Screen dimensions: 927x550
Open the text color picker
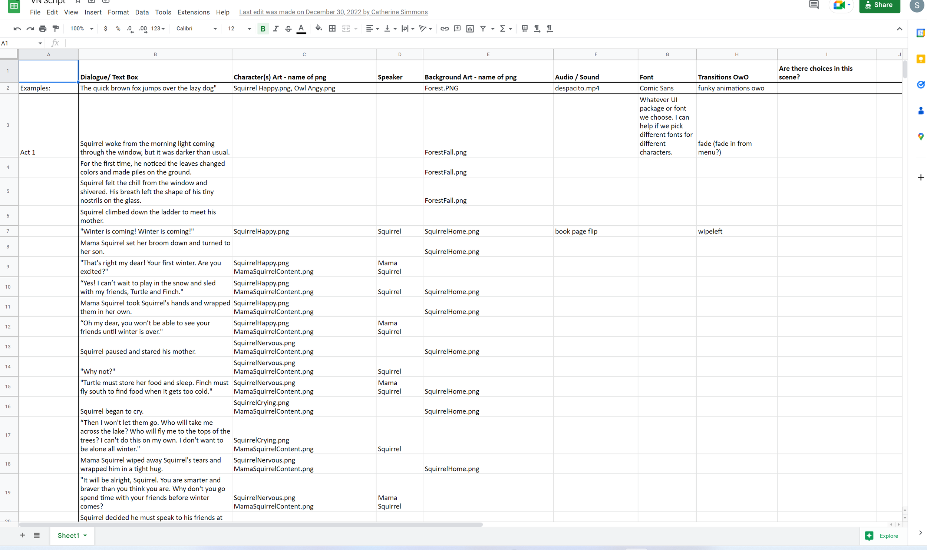301,29
